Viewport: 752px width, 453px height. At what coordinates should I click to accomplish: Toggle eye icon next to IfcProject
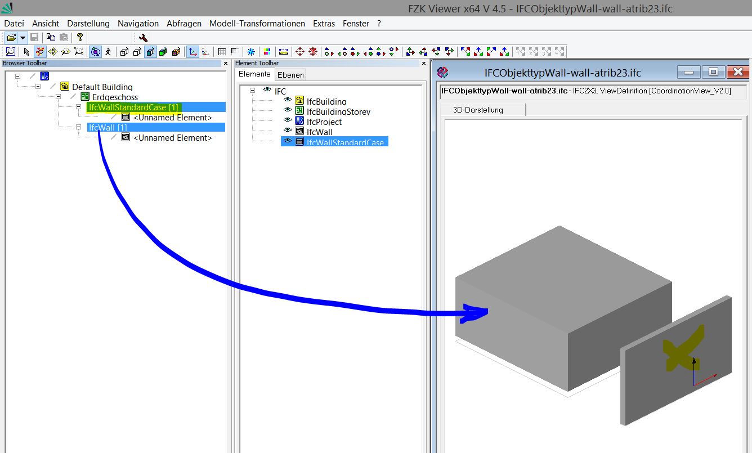[288, 120]
